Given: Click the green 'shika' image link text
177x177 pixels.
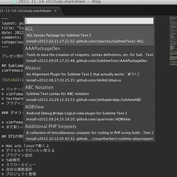Looking at the screenshot, I should pyautogui.click(x=11, y=80).
